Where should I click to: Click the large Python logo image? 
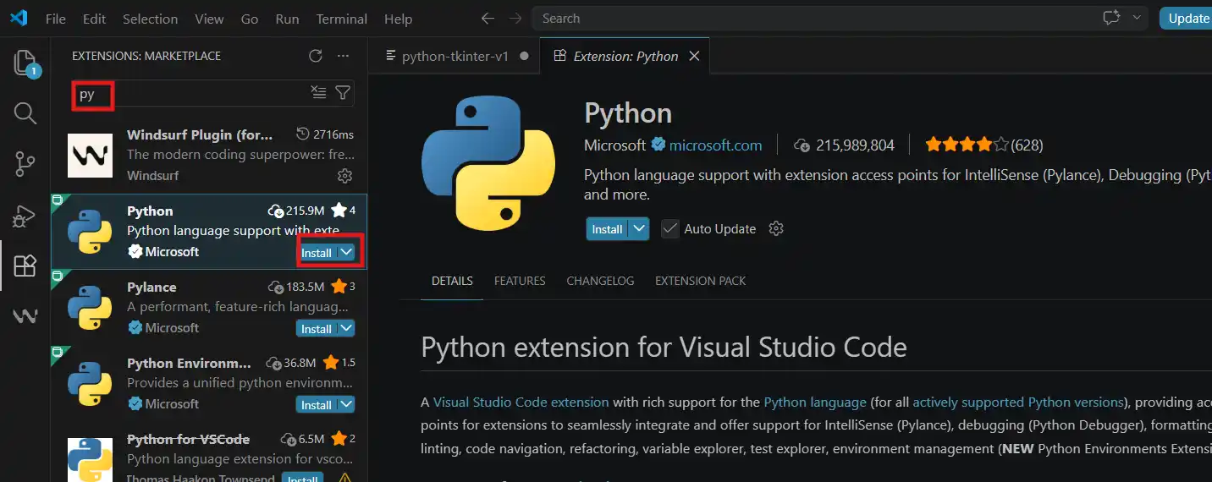(488, 162)
